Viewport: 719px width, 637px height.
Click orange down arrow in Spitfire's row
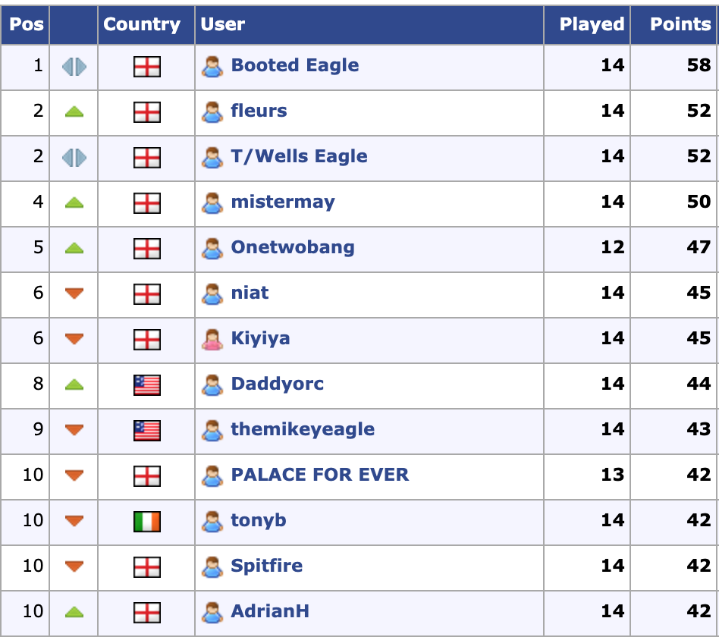[x=74, y=566]
